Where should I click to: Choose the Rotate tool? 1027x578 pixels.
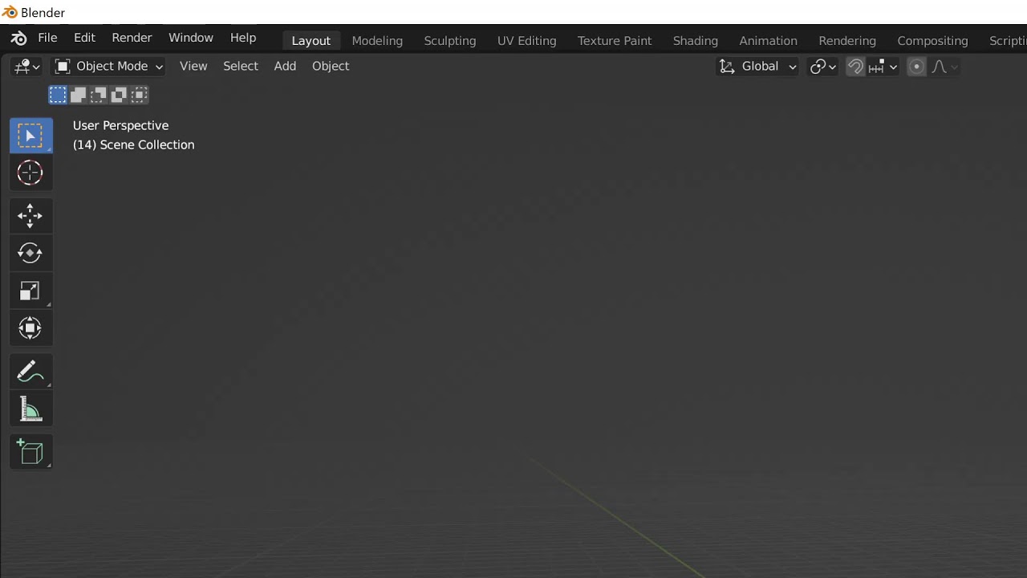(30, 253)
